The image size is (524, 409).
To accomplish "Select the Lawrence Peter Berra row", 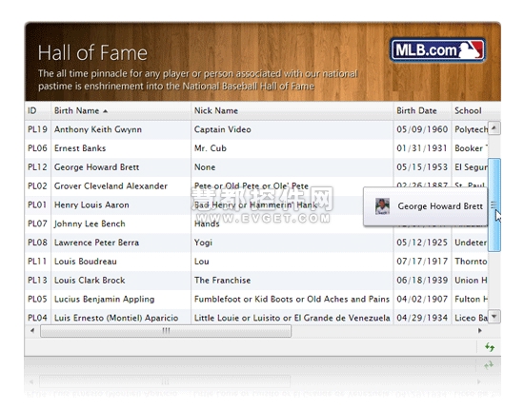I will 256,243.
